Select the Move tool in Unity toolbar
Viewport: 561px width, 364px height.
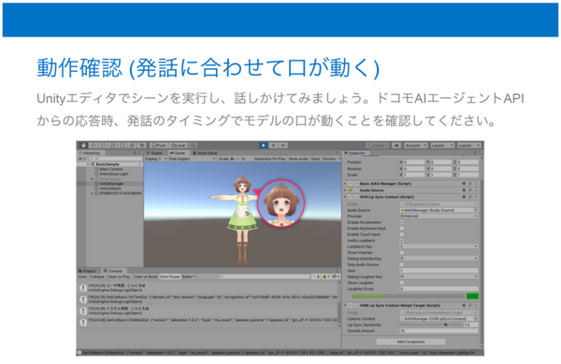click(93, 146)
